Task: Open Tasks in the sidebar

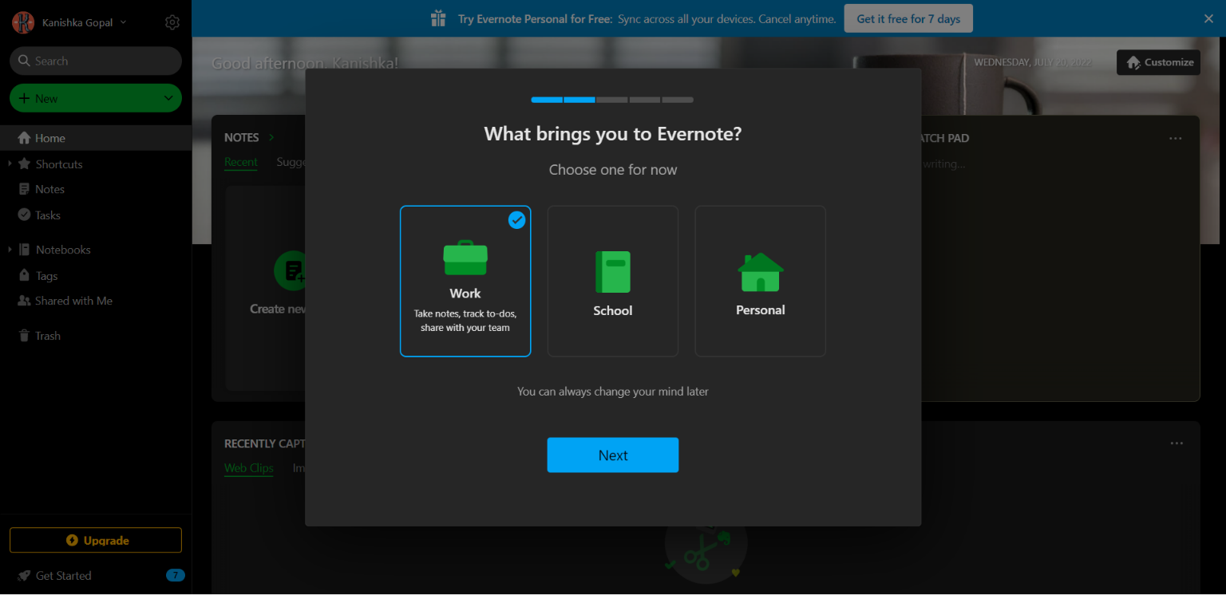Action: point(48,215)
